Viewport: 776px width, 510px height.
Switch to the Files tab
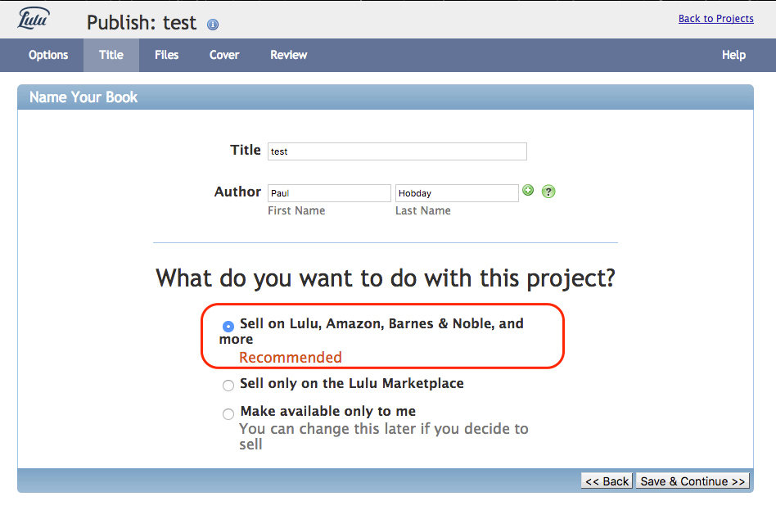pos(166,55)
